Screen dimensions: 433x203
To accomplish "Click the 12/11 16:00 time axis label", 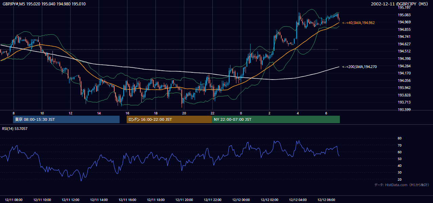I will [x=127, y=200].
